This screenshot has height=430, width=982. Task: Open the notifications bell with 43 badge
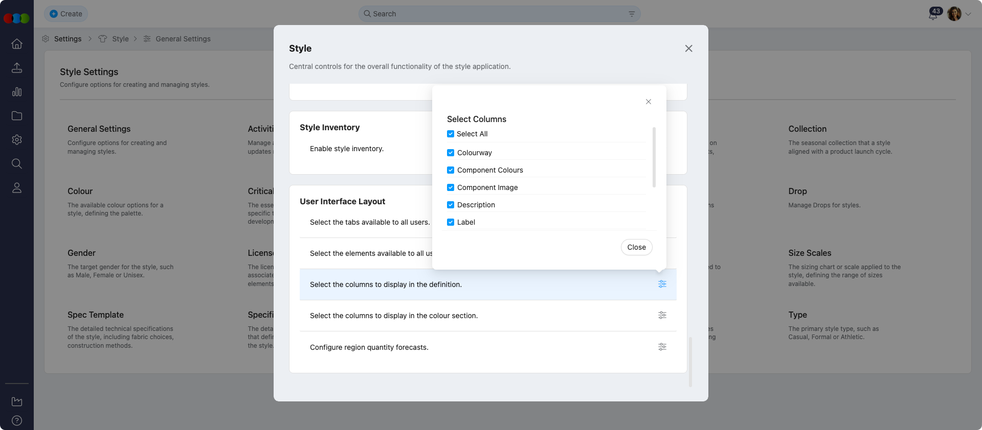(x=933, y=14)
